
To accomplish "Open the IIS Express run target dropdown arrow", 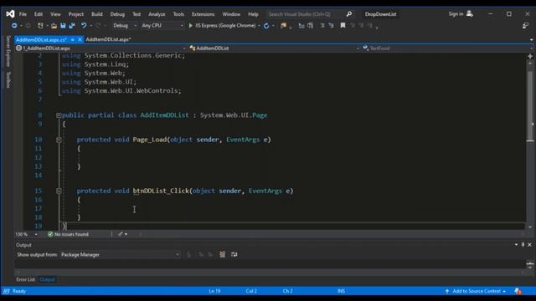I will [x=259, y=26].
